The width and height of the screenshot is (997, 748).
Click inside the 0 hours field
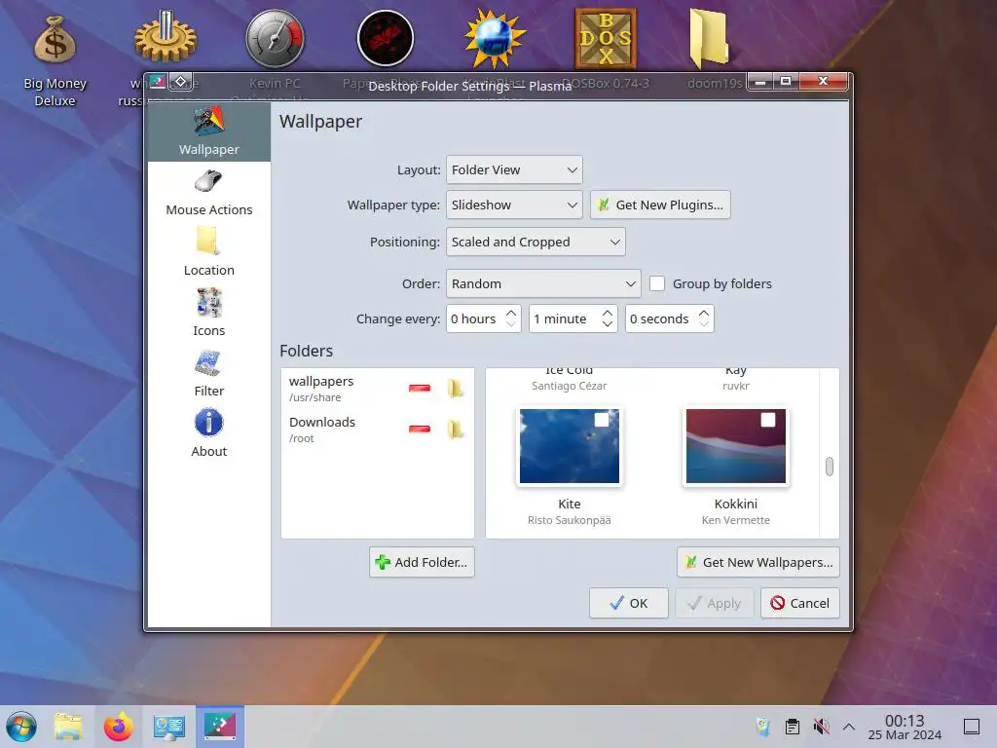474,318
